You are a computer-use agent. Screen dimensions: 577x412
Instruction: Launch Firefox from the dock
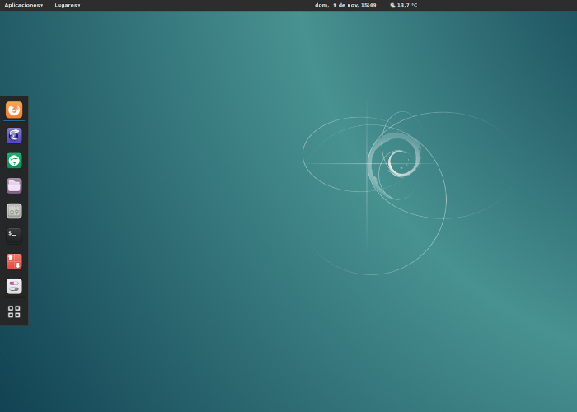[x=14, y=110]
